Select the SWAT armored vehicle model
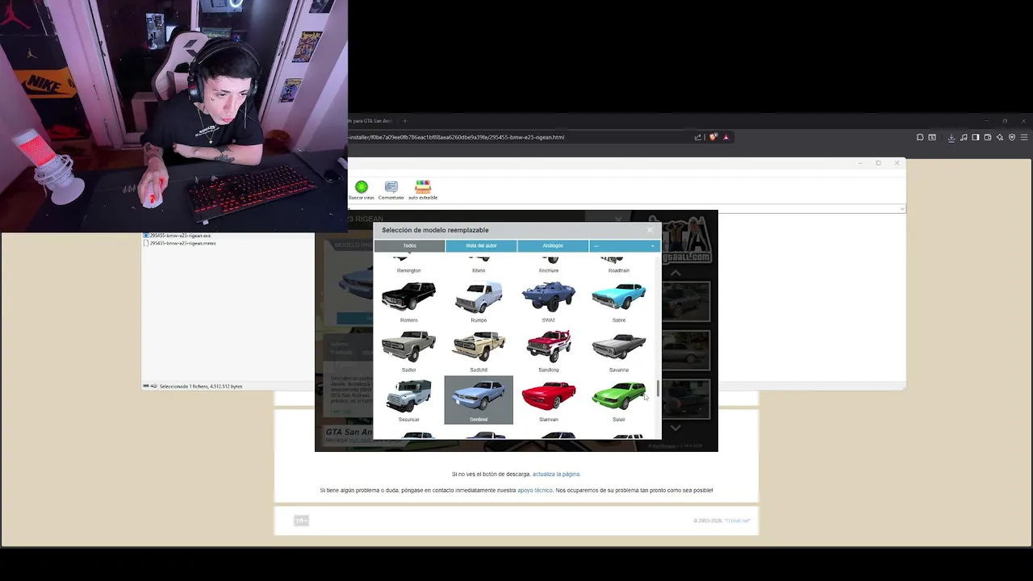Screen dimensions: 1033x581 [x=549, y=302]
